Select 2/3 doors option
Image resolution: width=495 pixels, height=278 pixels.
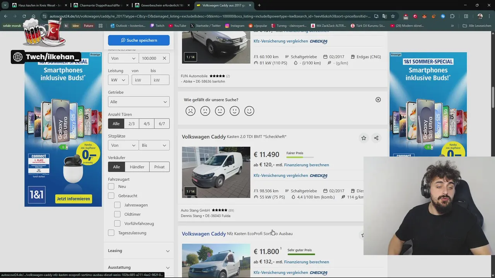click(131, 124)
